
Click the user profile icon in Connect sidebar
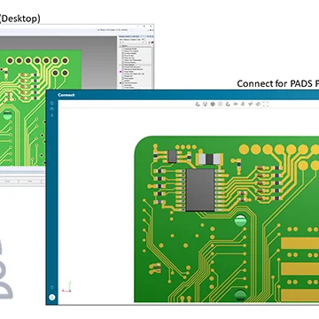(x=52, y=115)
